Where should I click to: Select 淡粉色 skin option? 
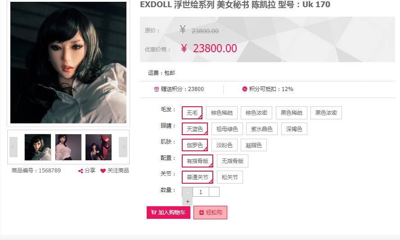(x=224, y=145)
